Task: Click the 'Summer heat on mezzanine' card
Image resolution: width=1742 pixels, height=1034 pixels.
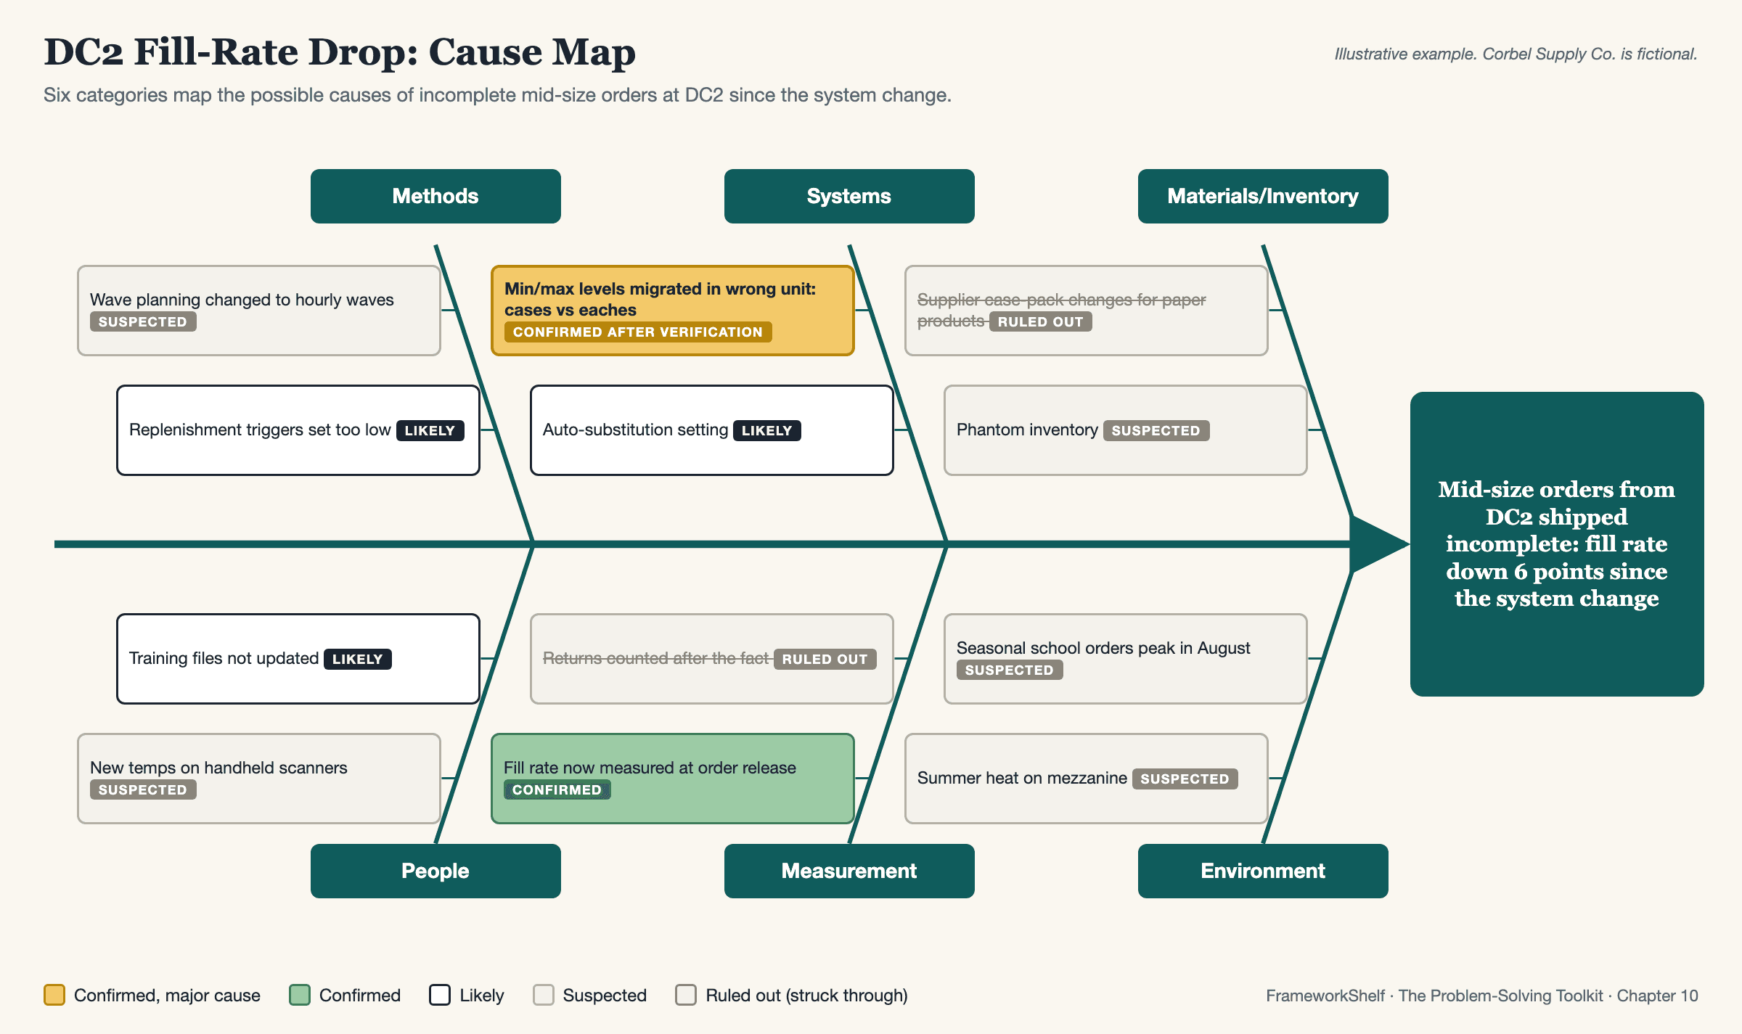Action: pyautogui.click(x=1087, y=779)
